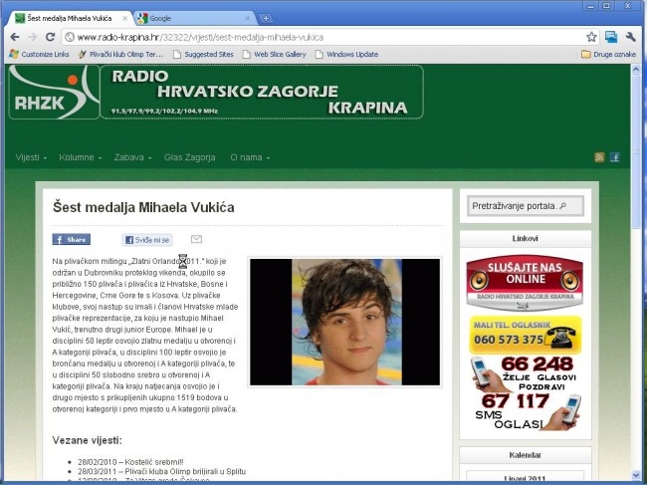
Task: Email the article via envelope icon
Action: 196,239
